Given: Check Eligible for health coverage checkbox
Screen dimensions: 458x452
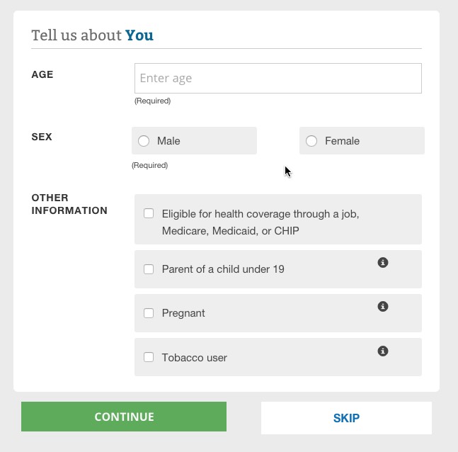Looking at the screenshot, I should pyautogui.click(x=149, y=213).
